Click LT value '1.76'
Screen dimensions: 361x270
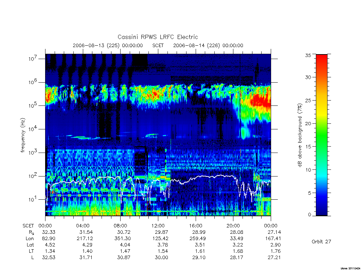(276, 251)
